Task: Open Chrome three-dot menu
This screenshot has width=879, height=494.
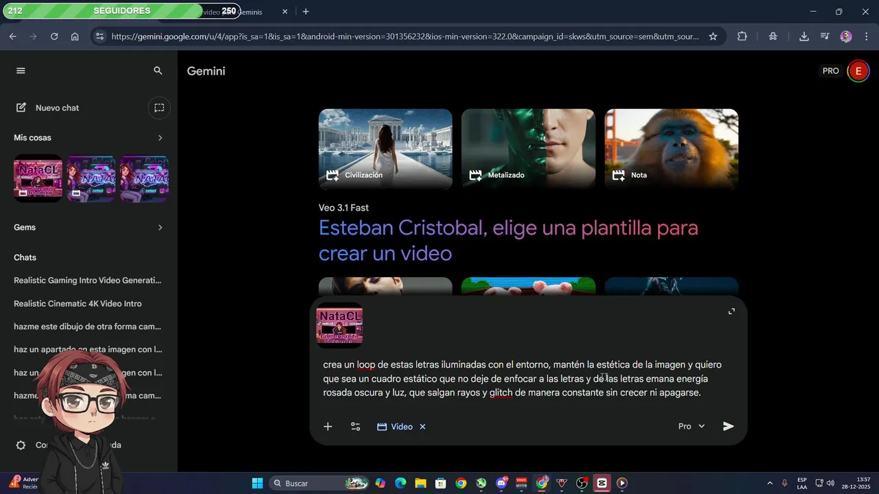Action: pos(865,36)
